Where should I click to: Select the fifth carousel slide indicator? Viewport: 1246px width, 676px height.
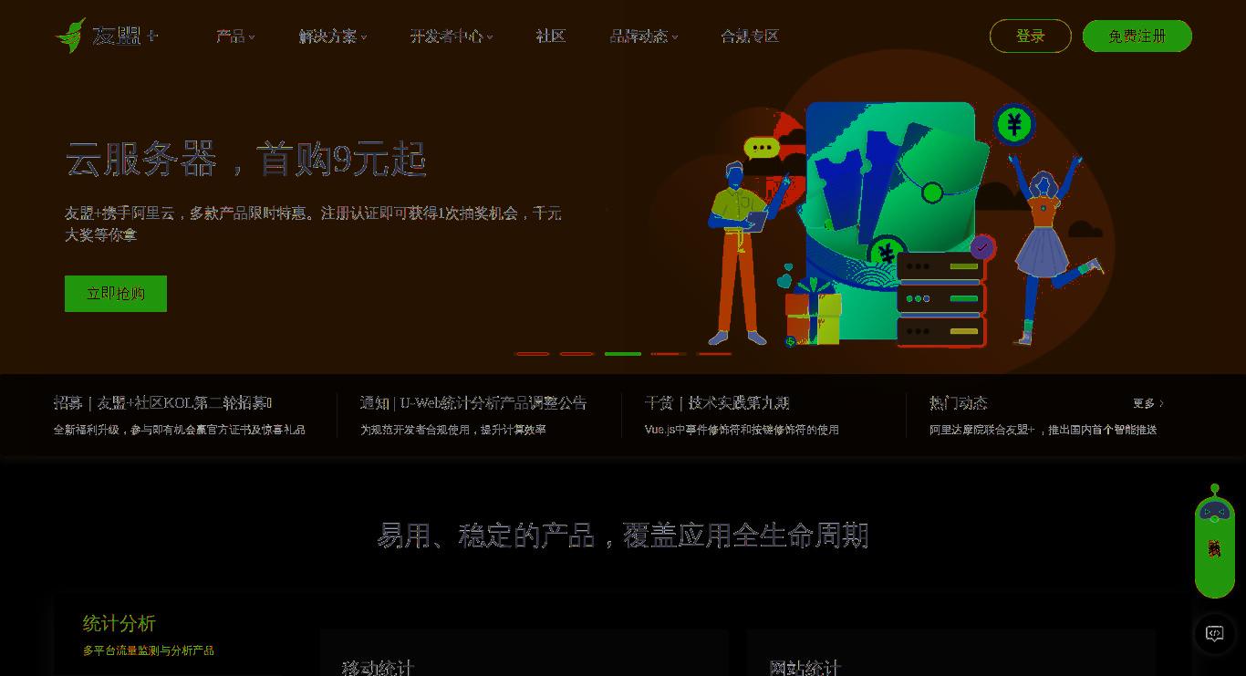coord(714,354)
